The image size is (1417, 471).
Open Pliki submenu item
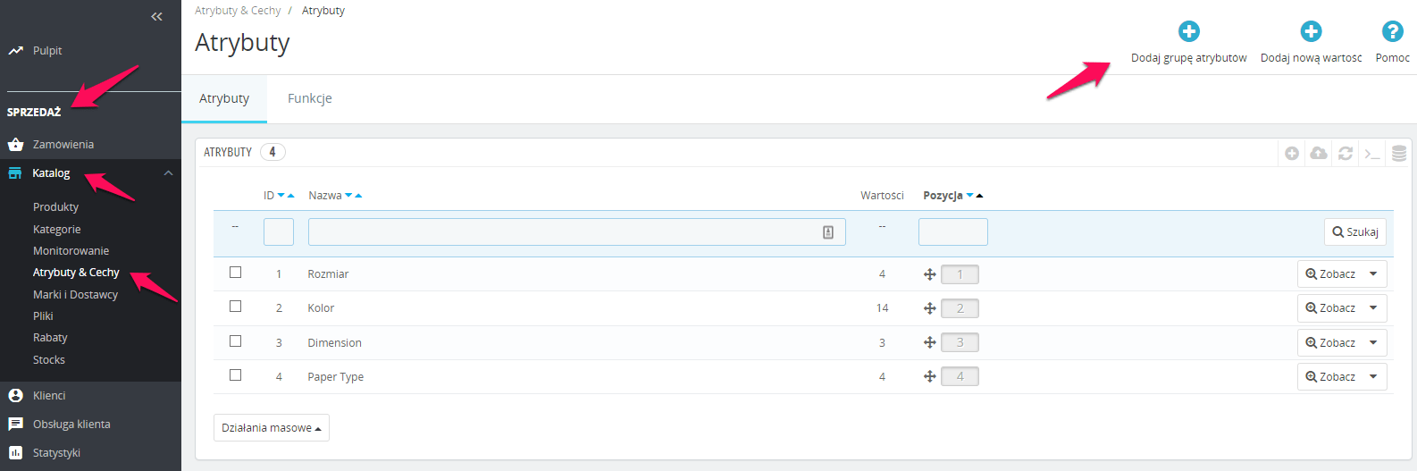click(x=43, y=316)
